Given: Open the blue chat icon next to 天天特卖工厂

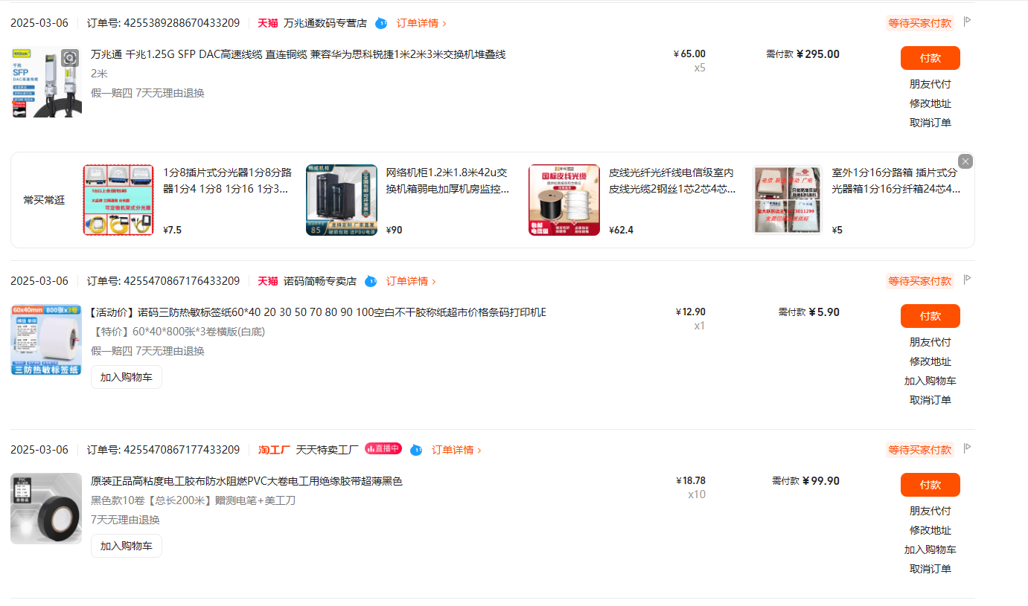Looking at the screenshot, I should pos(416,450).
